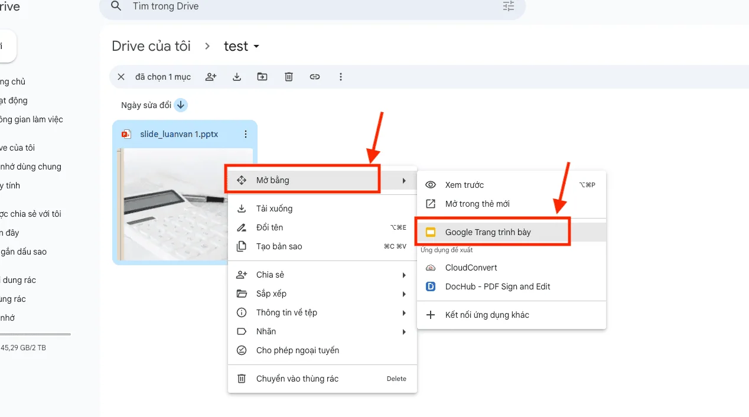Image resolution: width=749 pixels, height=417 pixels.
Task: Select Kết nối ứng dụng khác
Action: click(x=512, y=315)
